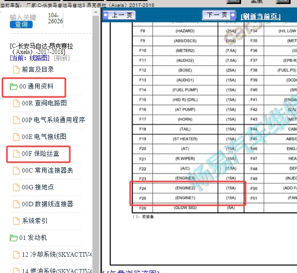Select the sidebar title 长安马自达-昂克赛拉

(41, 48)
